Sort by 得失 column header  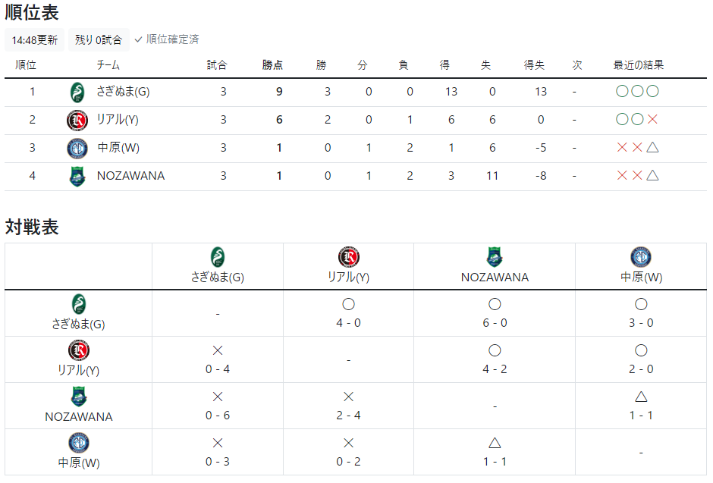(x=534, y=65)
